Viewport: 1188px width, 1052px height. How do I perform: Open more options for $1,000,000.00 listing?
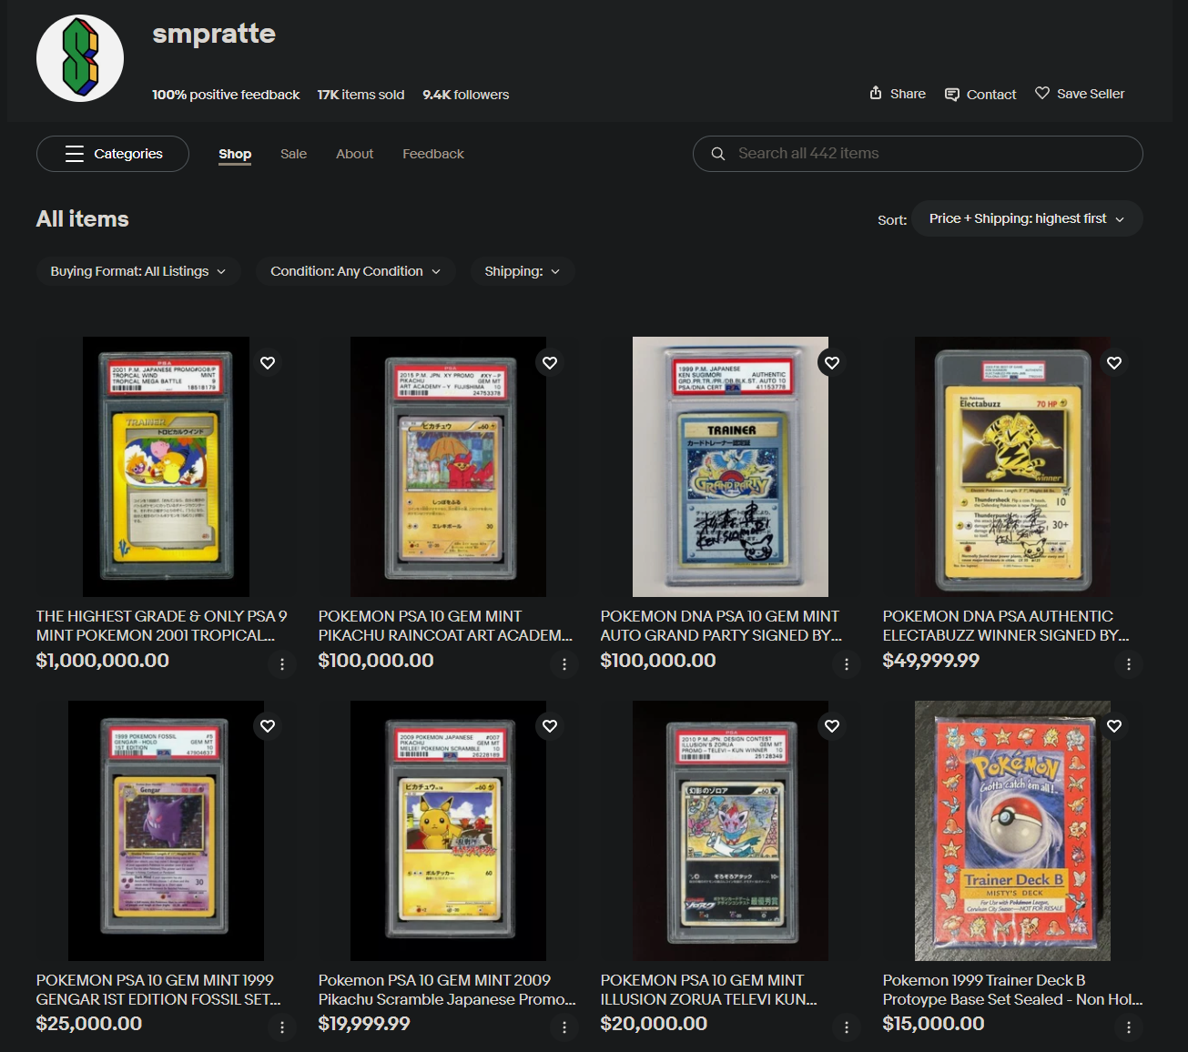click(282, 664)
